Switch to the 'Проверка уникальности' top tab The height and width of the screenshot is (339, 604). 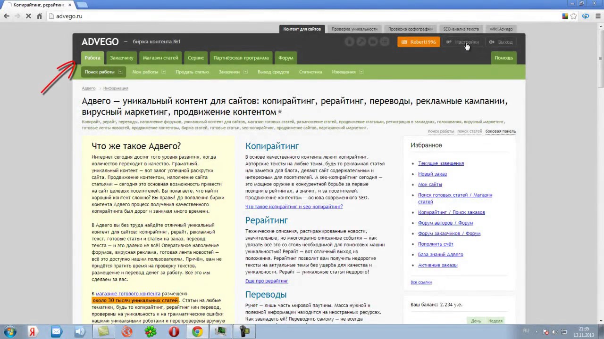(x=354, y=29)
